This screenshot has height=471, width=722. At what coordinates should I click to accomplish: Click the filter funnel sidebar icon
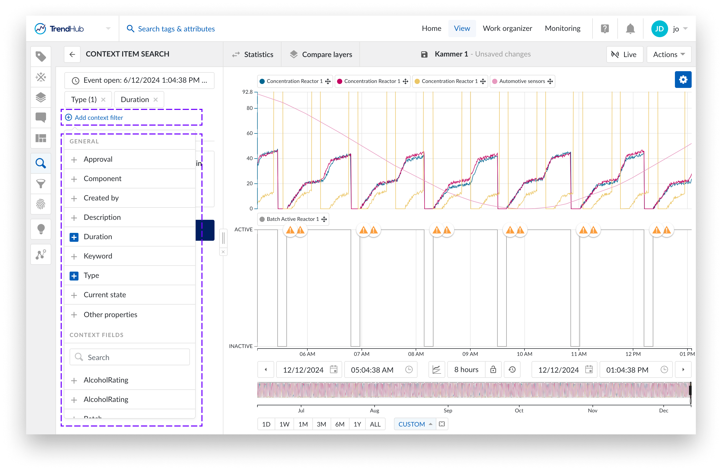[x=41, y=184]
